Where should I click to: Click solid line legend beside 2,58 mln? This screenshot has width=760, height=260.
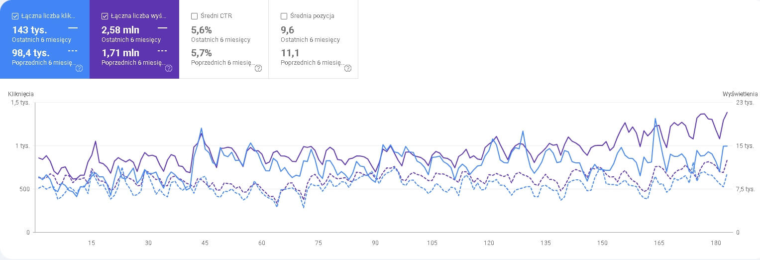coord(162,28)
